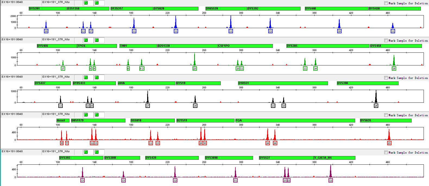Select the DYS456 marker header bar
The width and height of the screenshot is (429, 186).
coord(57,46)
